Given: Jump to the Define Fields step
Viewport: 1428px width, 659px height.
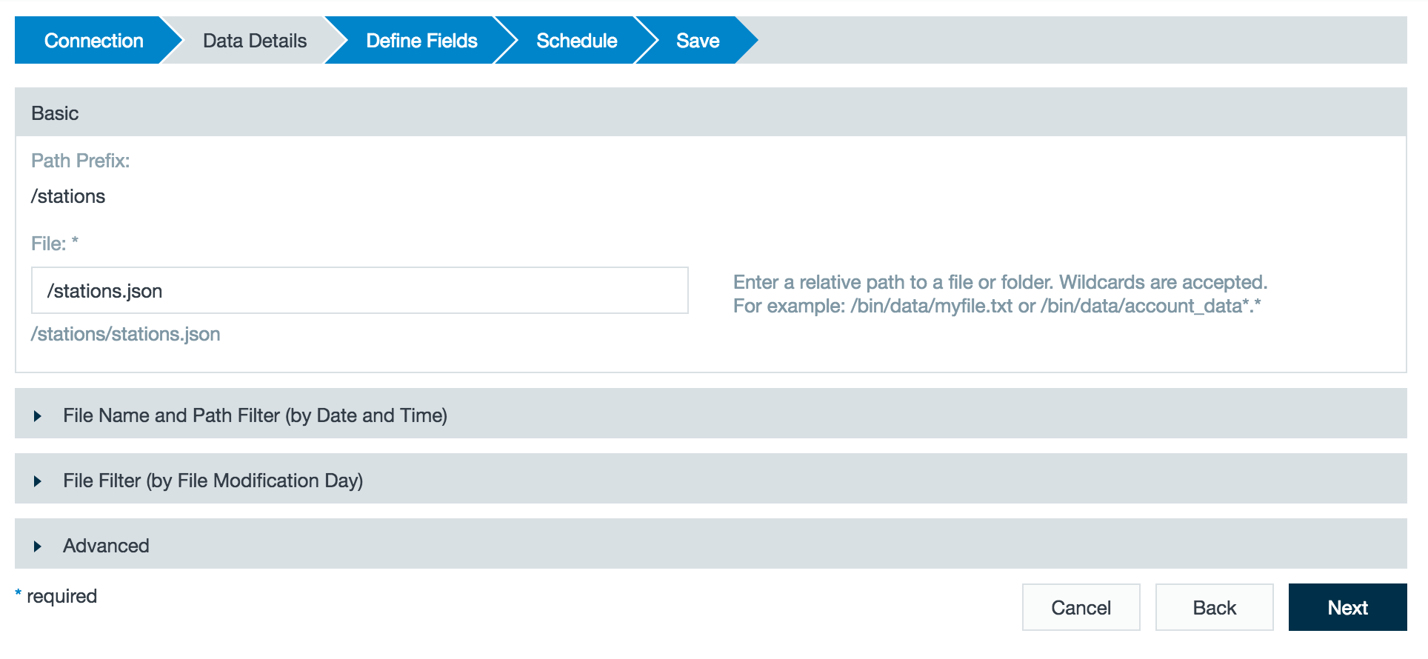Looking at the screenshot, I should tap(421, 41).
